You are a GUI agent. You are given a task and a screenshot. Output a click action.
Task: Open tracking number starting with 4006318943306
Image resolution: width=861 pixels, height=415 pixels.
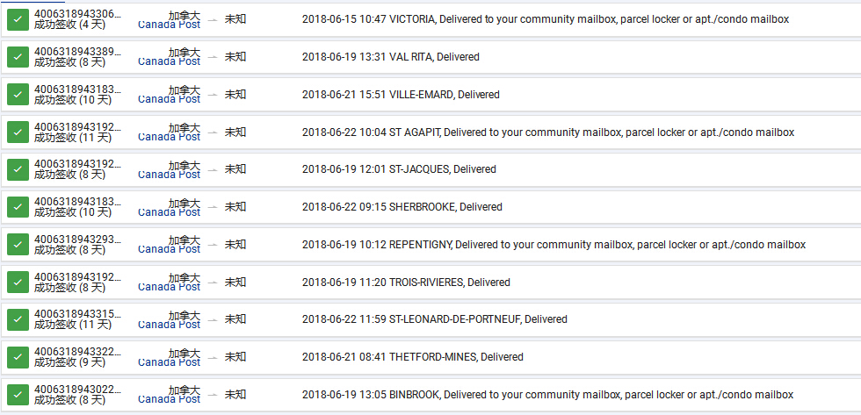click(x=77, y=15)
